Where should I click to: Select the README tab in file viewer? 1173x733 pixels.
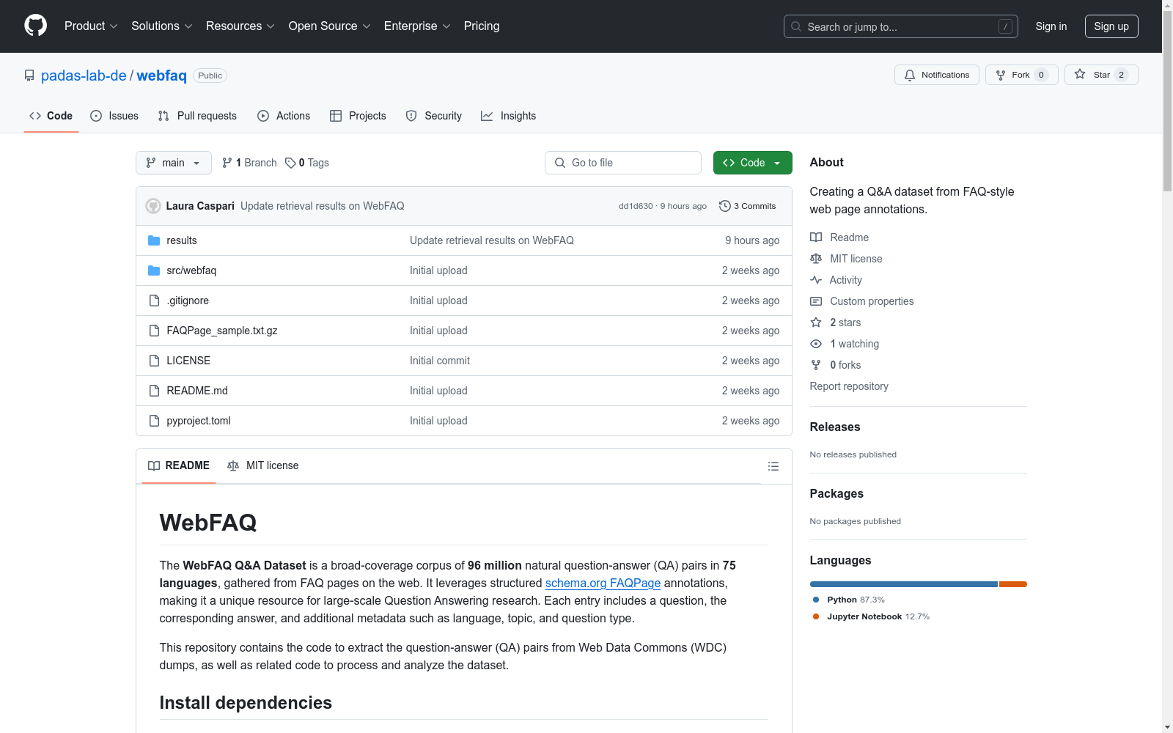click(x=179, y=465)
